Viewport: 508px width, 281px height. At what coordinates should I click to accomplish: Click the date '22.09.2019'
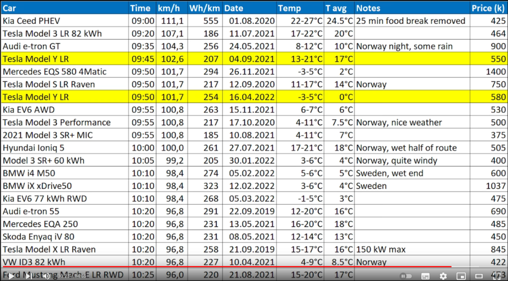click(x=252, y=211)
